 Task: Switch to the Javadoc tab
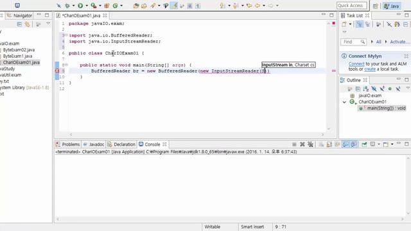[x=93, y=144]
